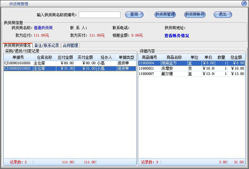Click the 商品名称 column header

coord(174,57)
